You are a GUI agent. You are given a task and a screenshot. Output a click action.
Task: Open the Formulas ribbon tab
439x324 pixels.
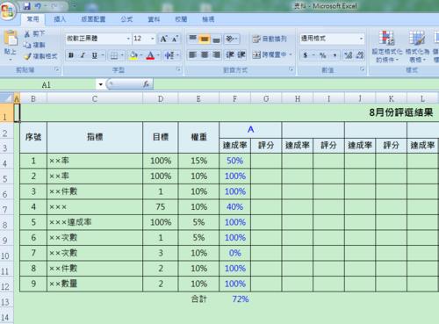tap(126, 19)
